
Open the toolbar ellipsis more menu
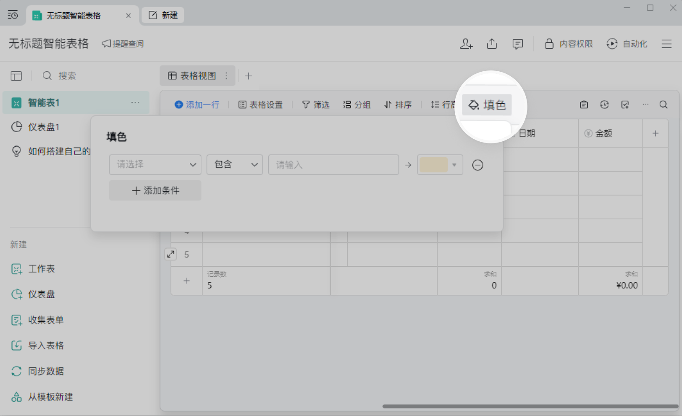pos(645,105)
